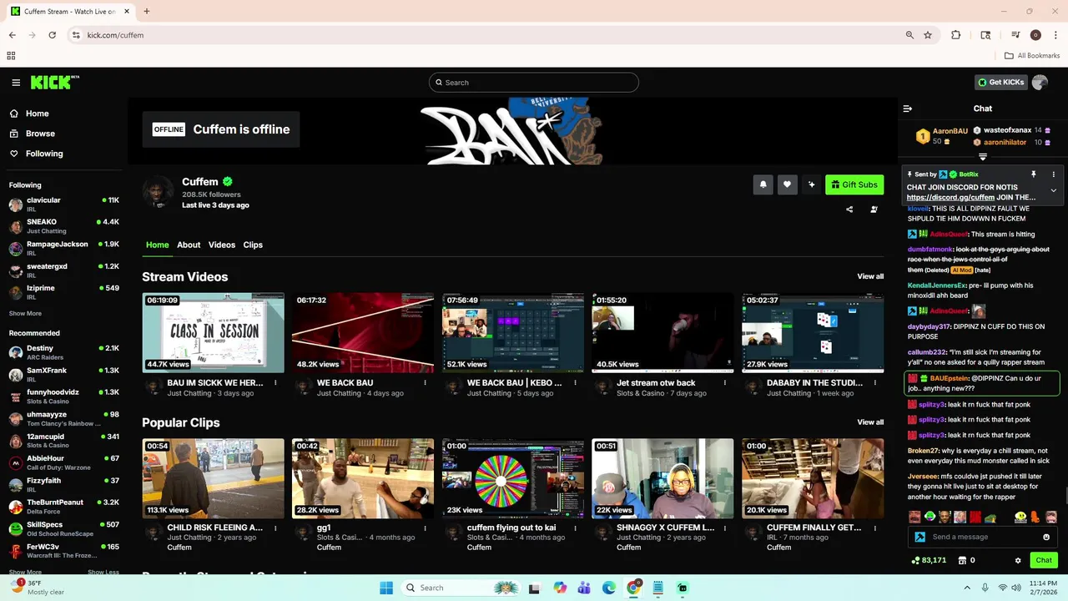Open CLASS IN SESSION video thumbnail
The width and height of the screenshot is (1068, 601).
tap(214, 332)
